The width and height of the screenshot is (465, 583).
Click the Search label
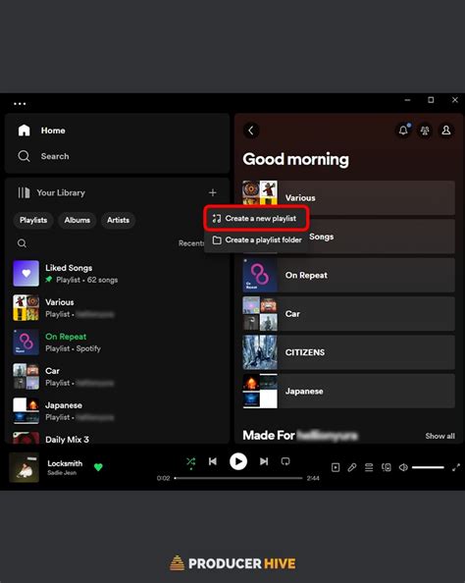pyautogui.click(x=55, y=156)
